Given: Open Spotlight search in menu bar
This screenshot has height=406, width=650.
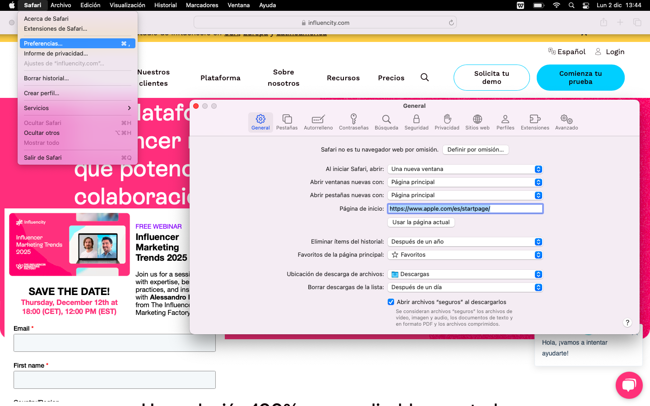Looking at the screenshot, I should [571, 5].
